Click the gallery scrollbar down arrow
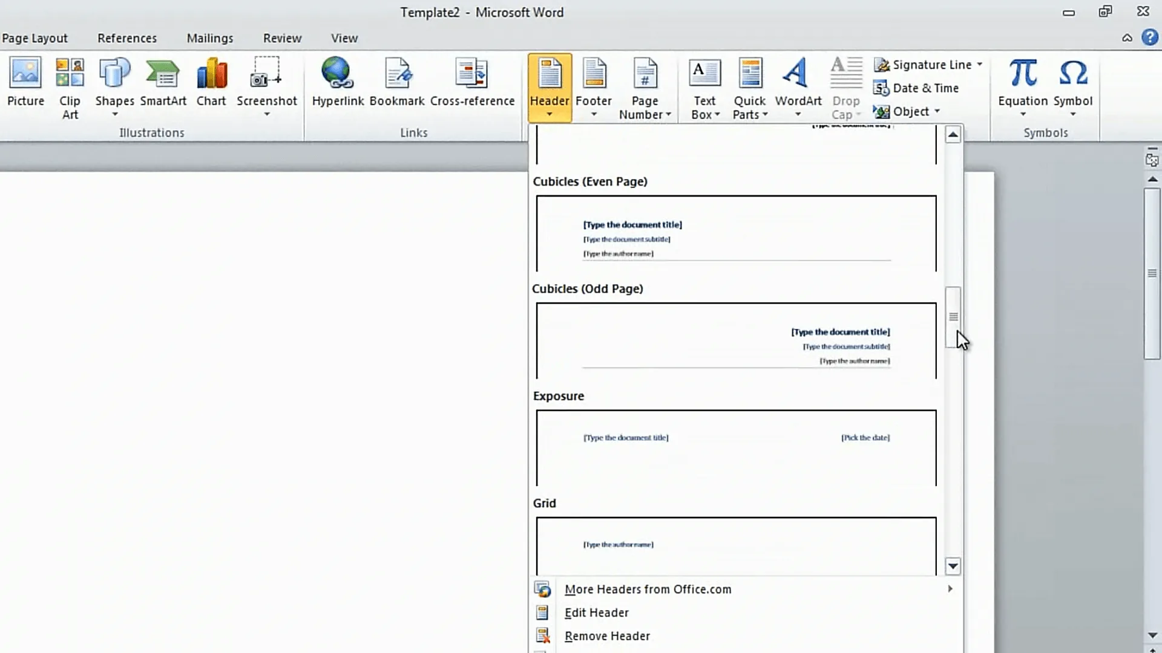Image resolution: width=1162 pixels, height=653 pixels. (953, 566)
